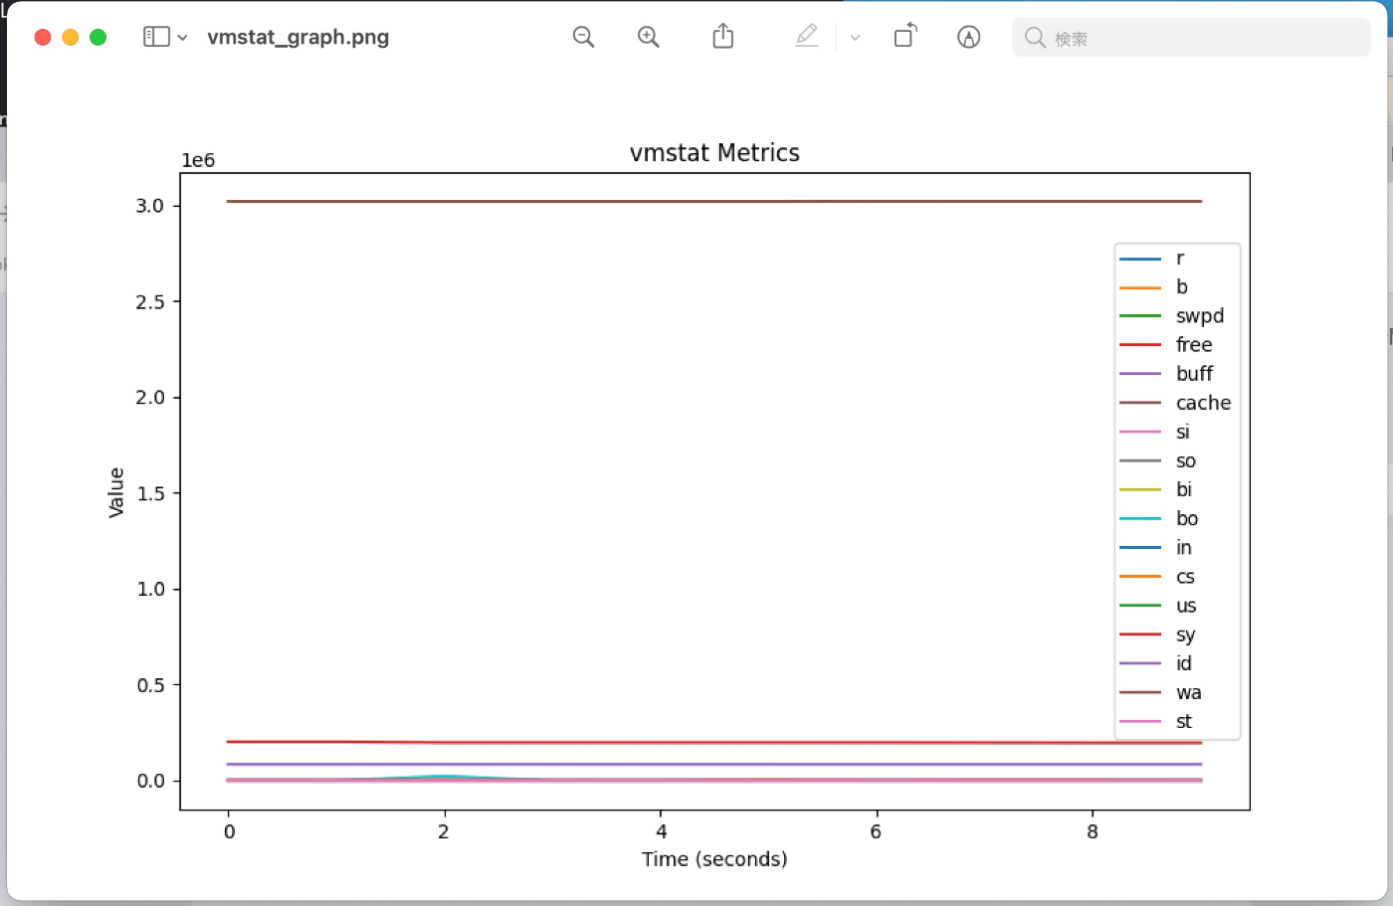This screenshot has height=906, width=1393.
Task: Click legend entry free
Action: pos(1193,344)
